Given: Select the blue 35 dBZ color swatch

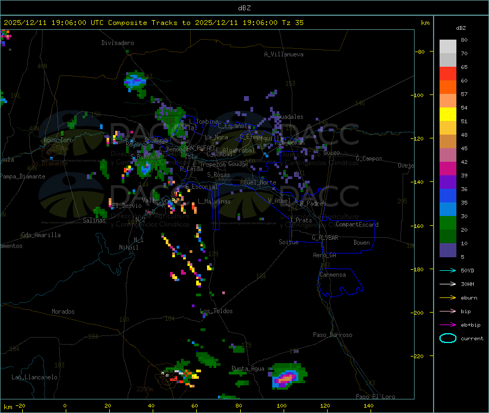Looking at the screenshot, I should tap(448, 195).
